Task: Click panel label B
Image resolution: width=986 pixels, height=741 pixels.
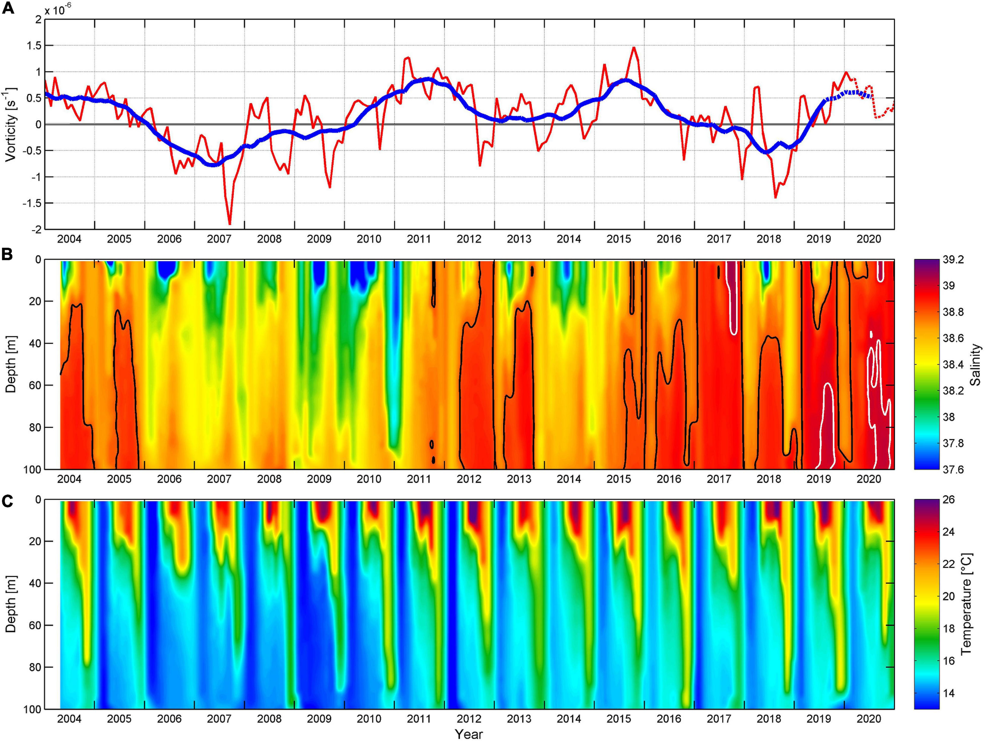Action: coord(7,254)
